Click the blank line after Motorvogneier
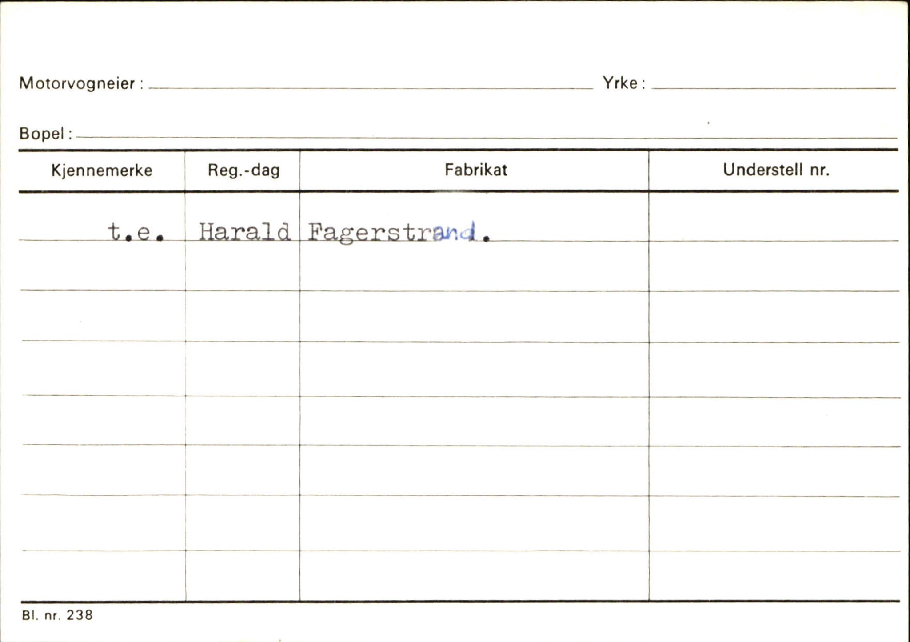 click(x=370, y=84)
